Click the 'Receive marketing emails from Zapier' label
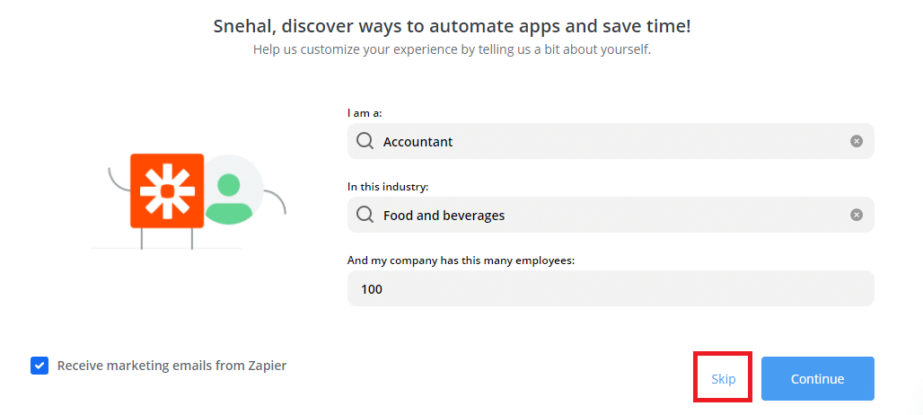Viewport: 923px width, 415px height. point(171,366)
